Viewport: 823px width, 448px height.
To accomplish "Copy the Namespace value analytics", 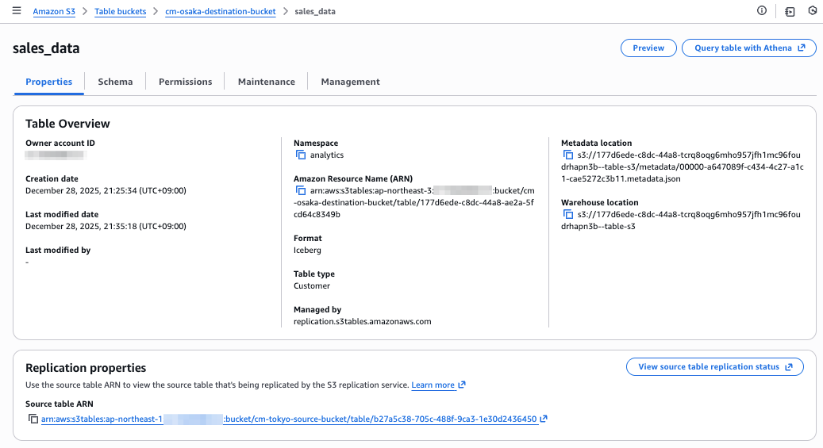I will (x=301, y=155).
